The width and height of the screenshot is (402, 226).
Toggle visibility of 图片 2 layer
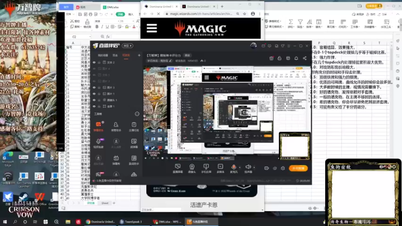(94, 81)
